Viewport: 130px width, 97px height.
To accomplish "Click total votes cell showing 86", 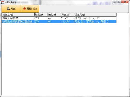I will click(54, 21).
